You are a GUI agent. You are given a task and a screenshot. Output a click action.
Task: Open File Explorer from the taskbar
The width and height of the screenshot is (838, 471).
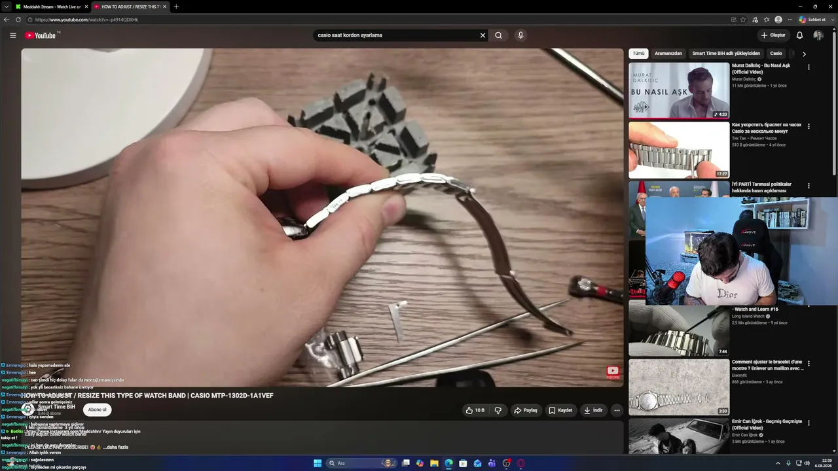point(434,463)
